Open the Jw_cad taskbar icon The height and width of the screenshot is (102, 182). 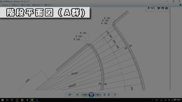coord(37,100)
